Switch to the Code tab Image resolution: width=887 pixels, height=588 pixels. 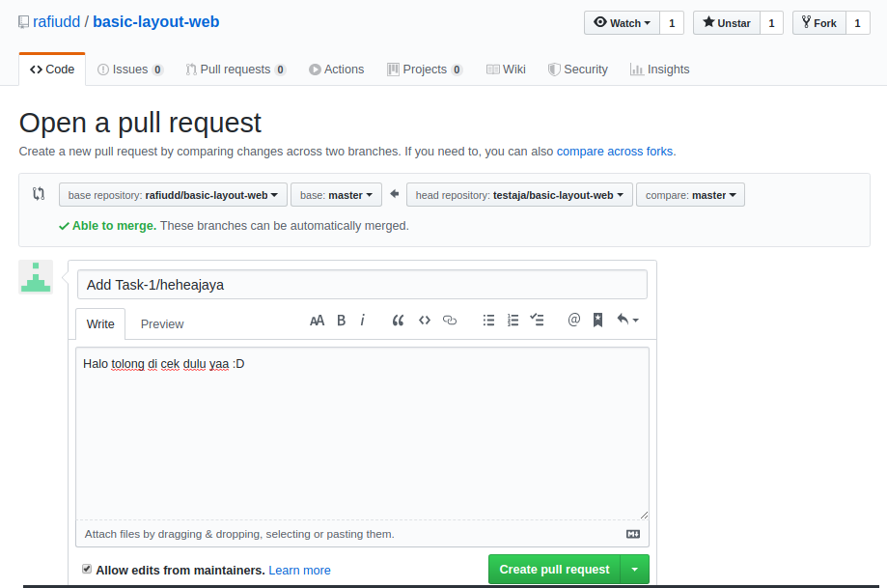[x=52, y=70]
